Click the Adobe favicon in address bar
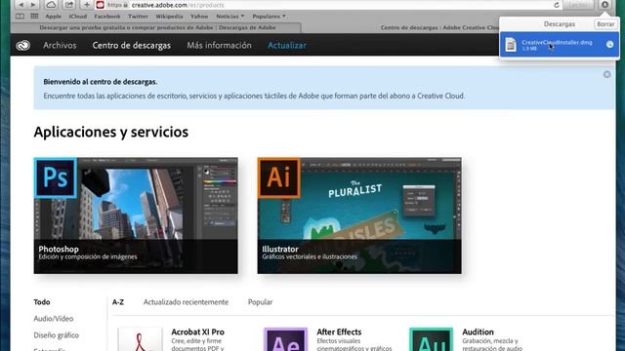Viewport: 625px width, 351px height. coord(100,5)
